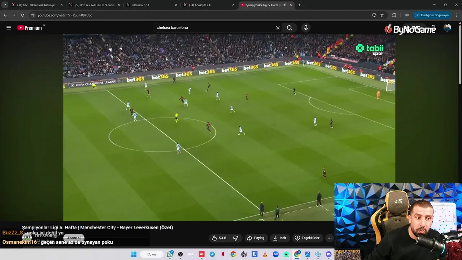Go to YouTube Premium home logo
462x260 pixels.
point(30,28)
